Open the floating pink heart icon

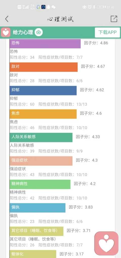pyautogui.click(x=106, y=243)
